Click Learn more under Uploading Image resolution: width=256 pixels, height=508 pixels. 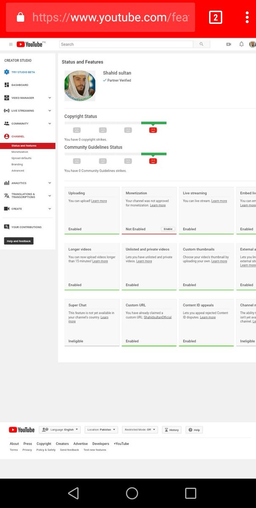pos(99,201)
